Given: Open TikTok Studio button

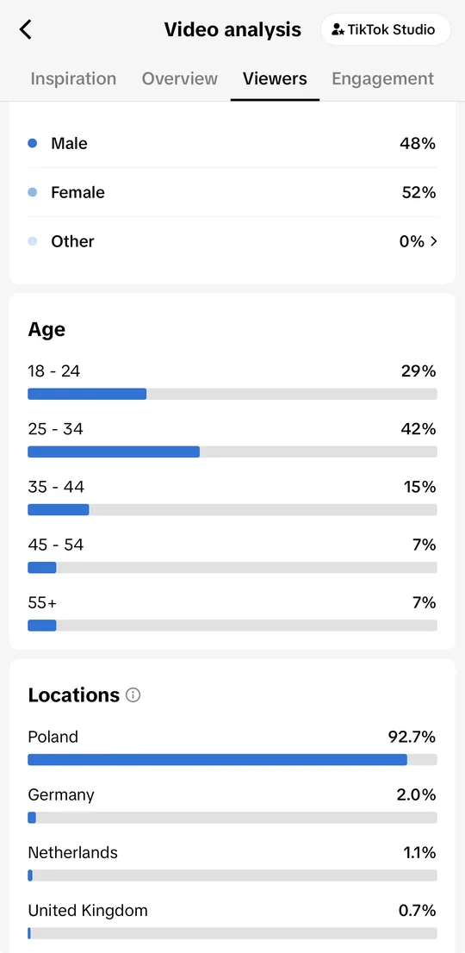Looking at the screenshot, I should point(386,29).
